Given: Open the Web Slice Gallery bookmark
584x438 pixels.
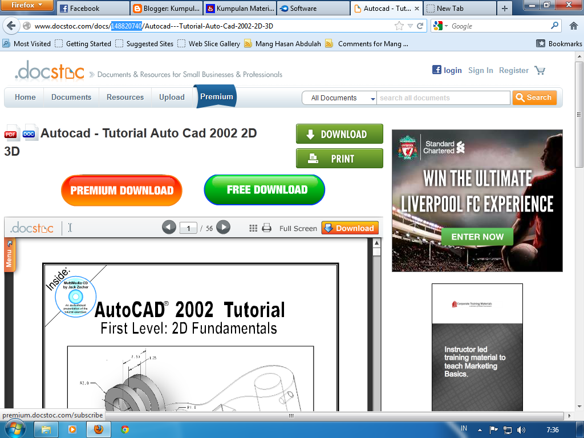Looking at the screenshot, I should (209, 43).
